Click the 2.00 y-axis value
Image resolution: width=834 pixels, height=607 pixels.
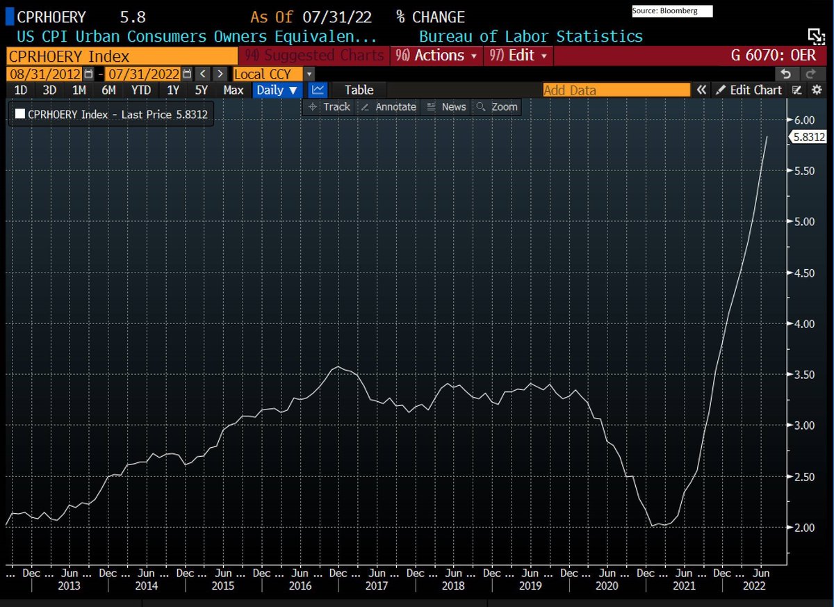(803, 527)
